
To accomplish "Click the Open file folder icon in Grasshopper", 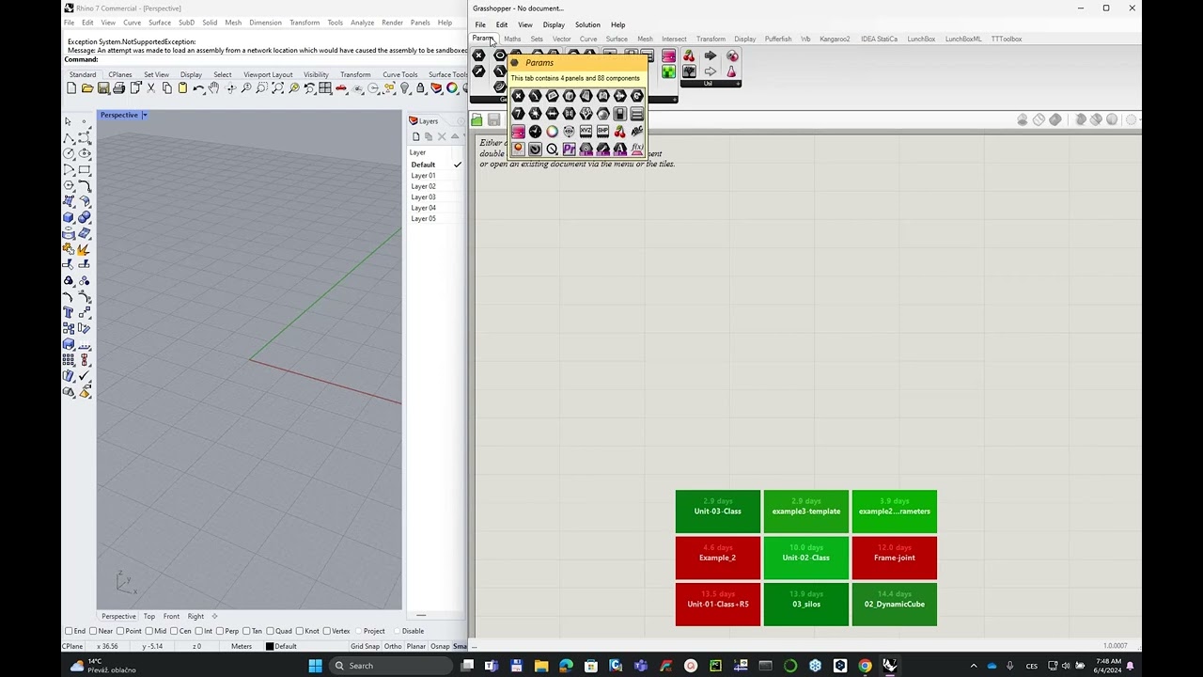I will tap(477, 120).
